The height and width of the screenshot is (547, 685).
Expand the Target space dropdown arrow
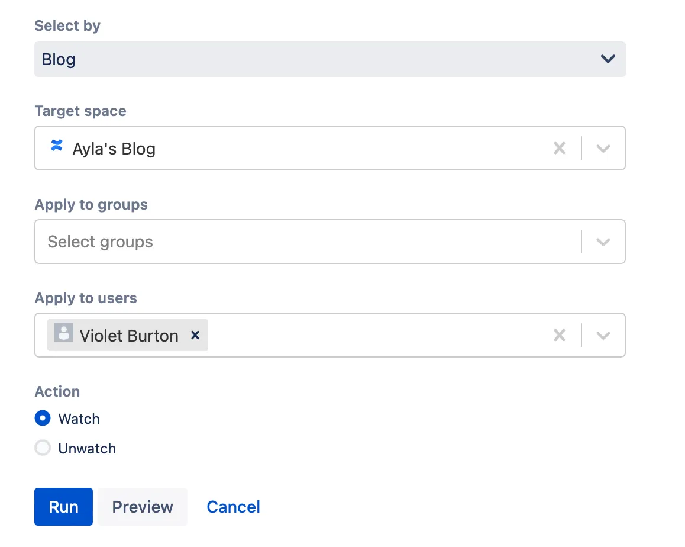point(603,148)
